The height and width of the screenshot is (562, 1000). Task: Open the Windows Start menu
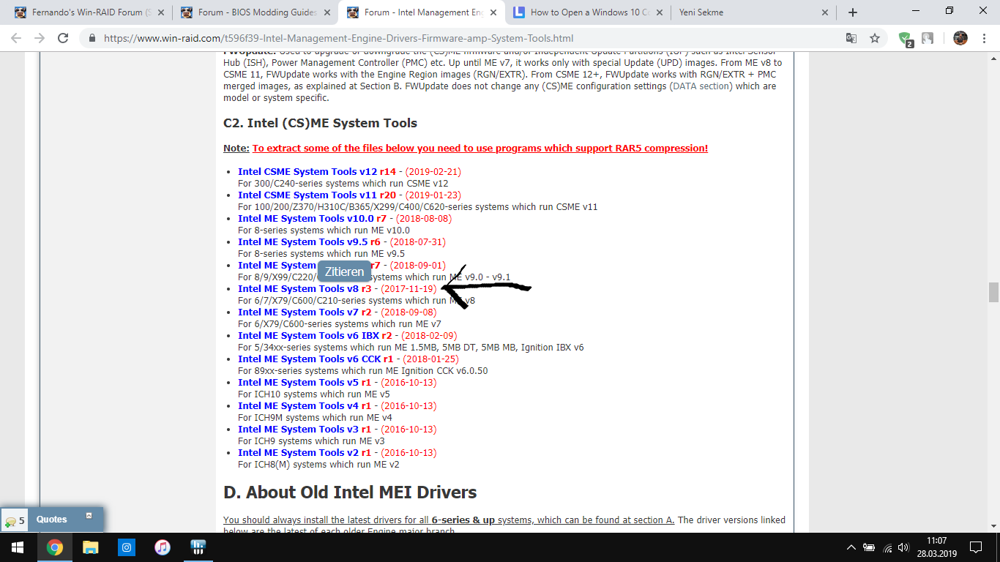(x=17, y=547)
